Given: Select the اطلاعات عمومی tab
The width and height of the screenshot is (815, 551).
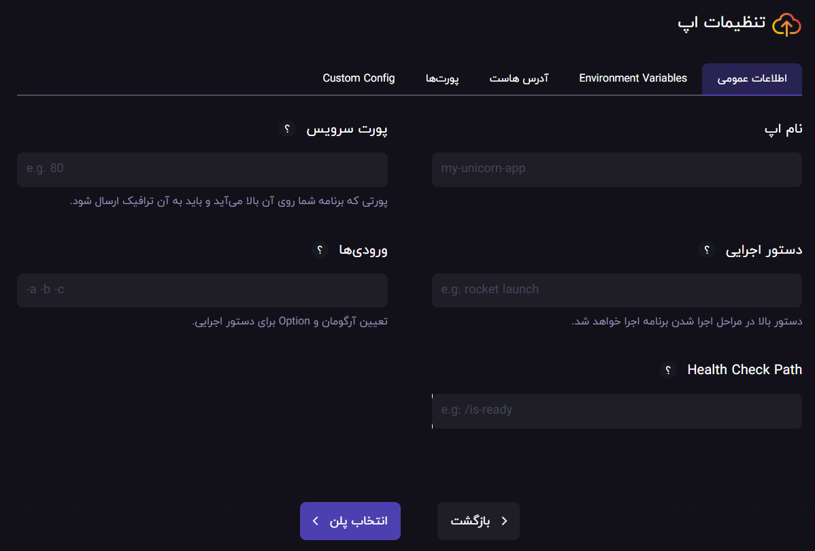Looking at the screenshot, I should (752, 79).
